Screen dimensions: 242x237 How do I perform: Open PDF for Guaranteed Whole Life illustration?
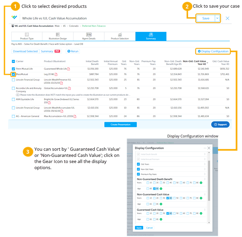69,69
